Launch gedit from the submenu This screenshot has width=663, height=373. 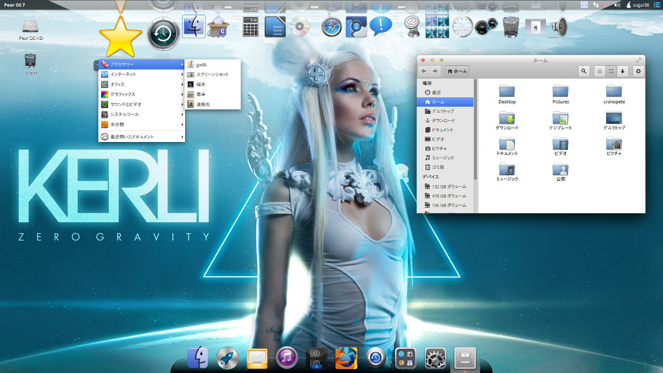click(x=213, y=65)
